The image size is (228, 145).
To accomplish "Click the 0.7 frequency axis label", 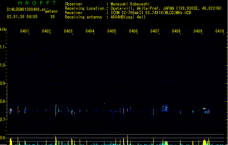I will tap(3, 120).
